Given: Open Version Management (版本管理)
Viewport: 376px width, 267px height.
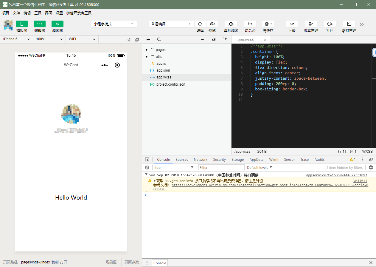Looking at the screenshot, I should pos(311,24).
